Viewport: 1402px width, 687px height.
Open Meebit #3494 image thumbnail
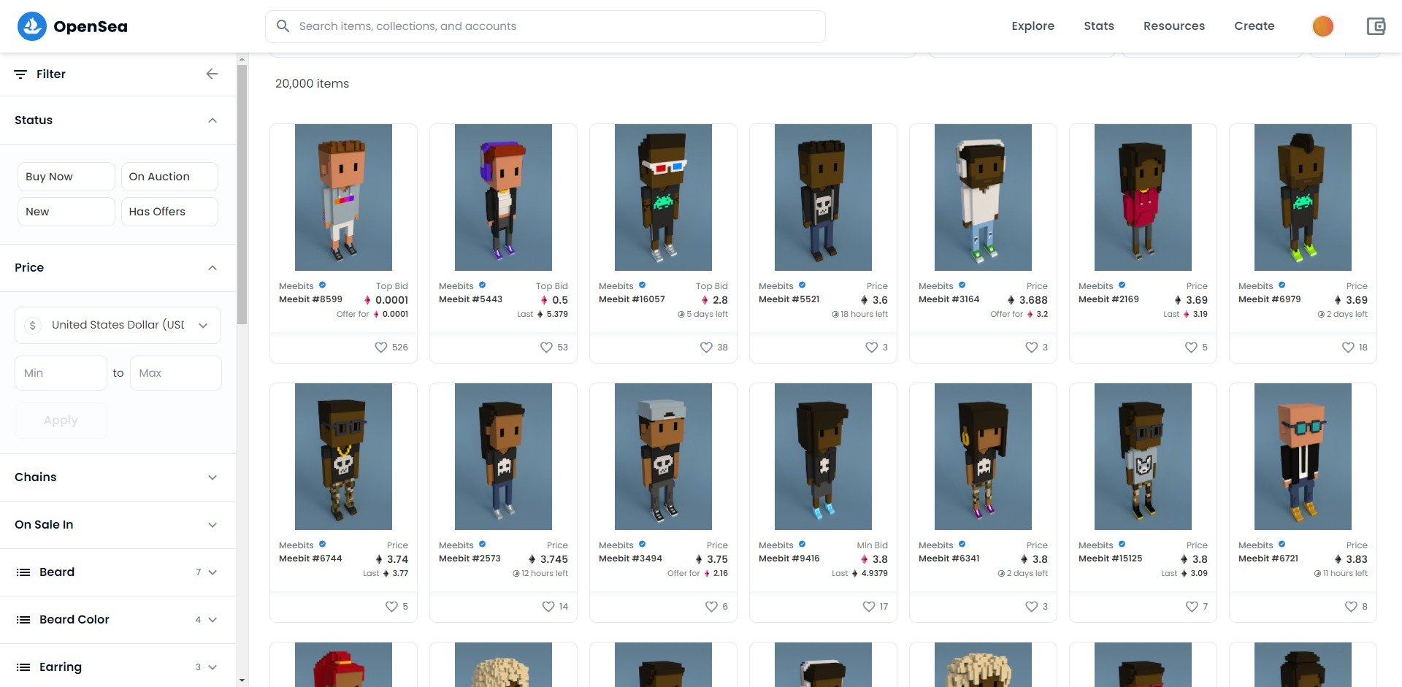click(x=663, y=456)
